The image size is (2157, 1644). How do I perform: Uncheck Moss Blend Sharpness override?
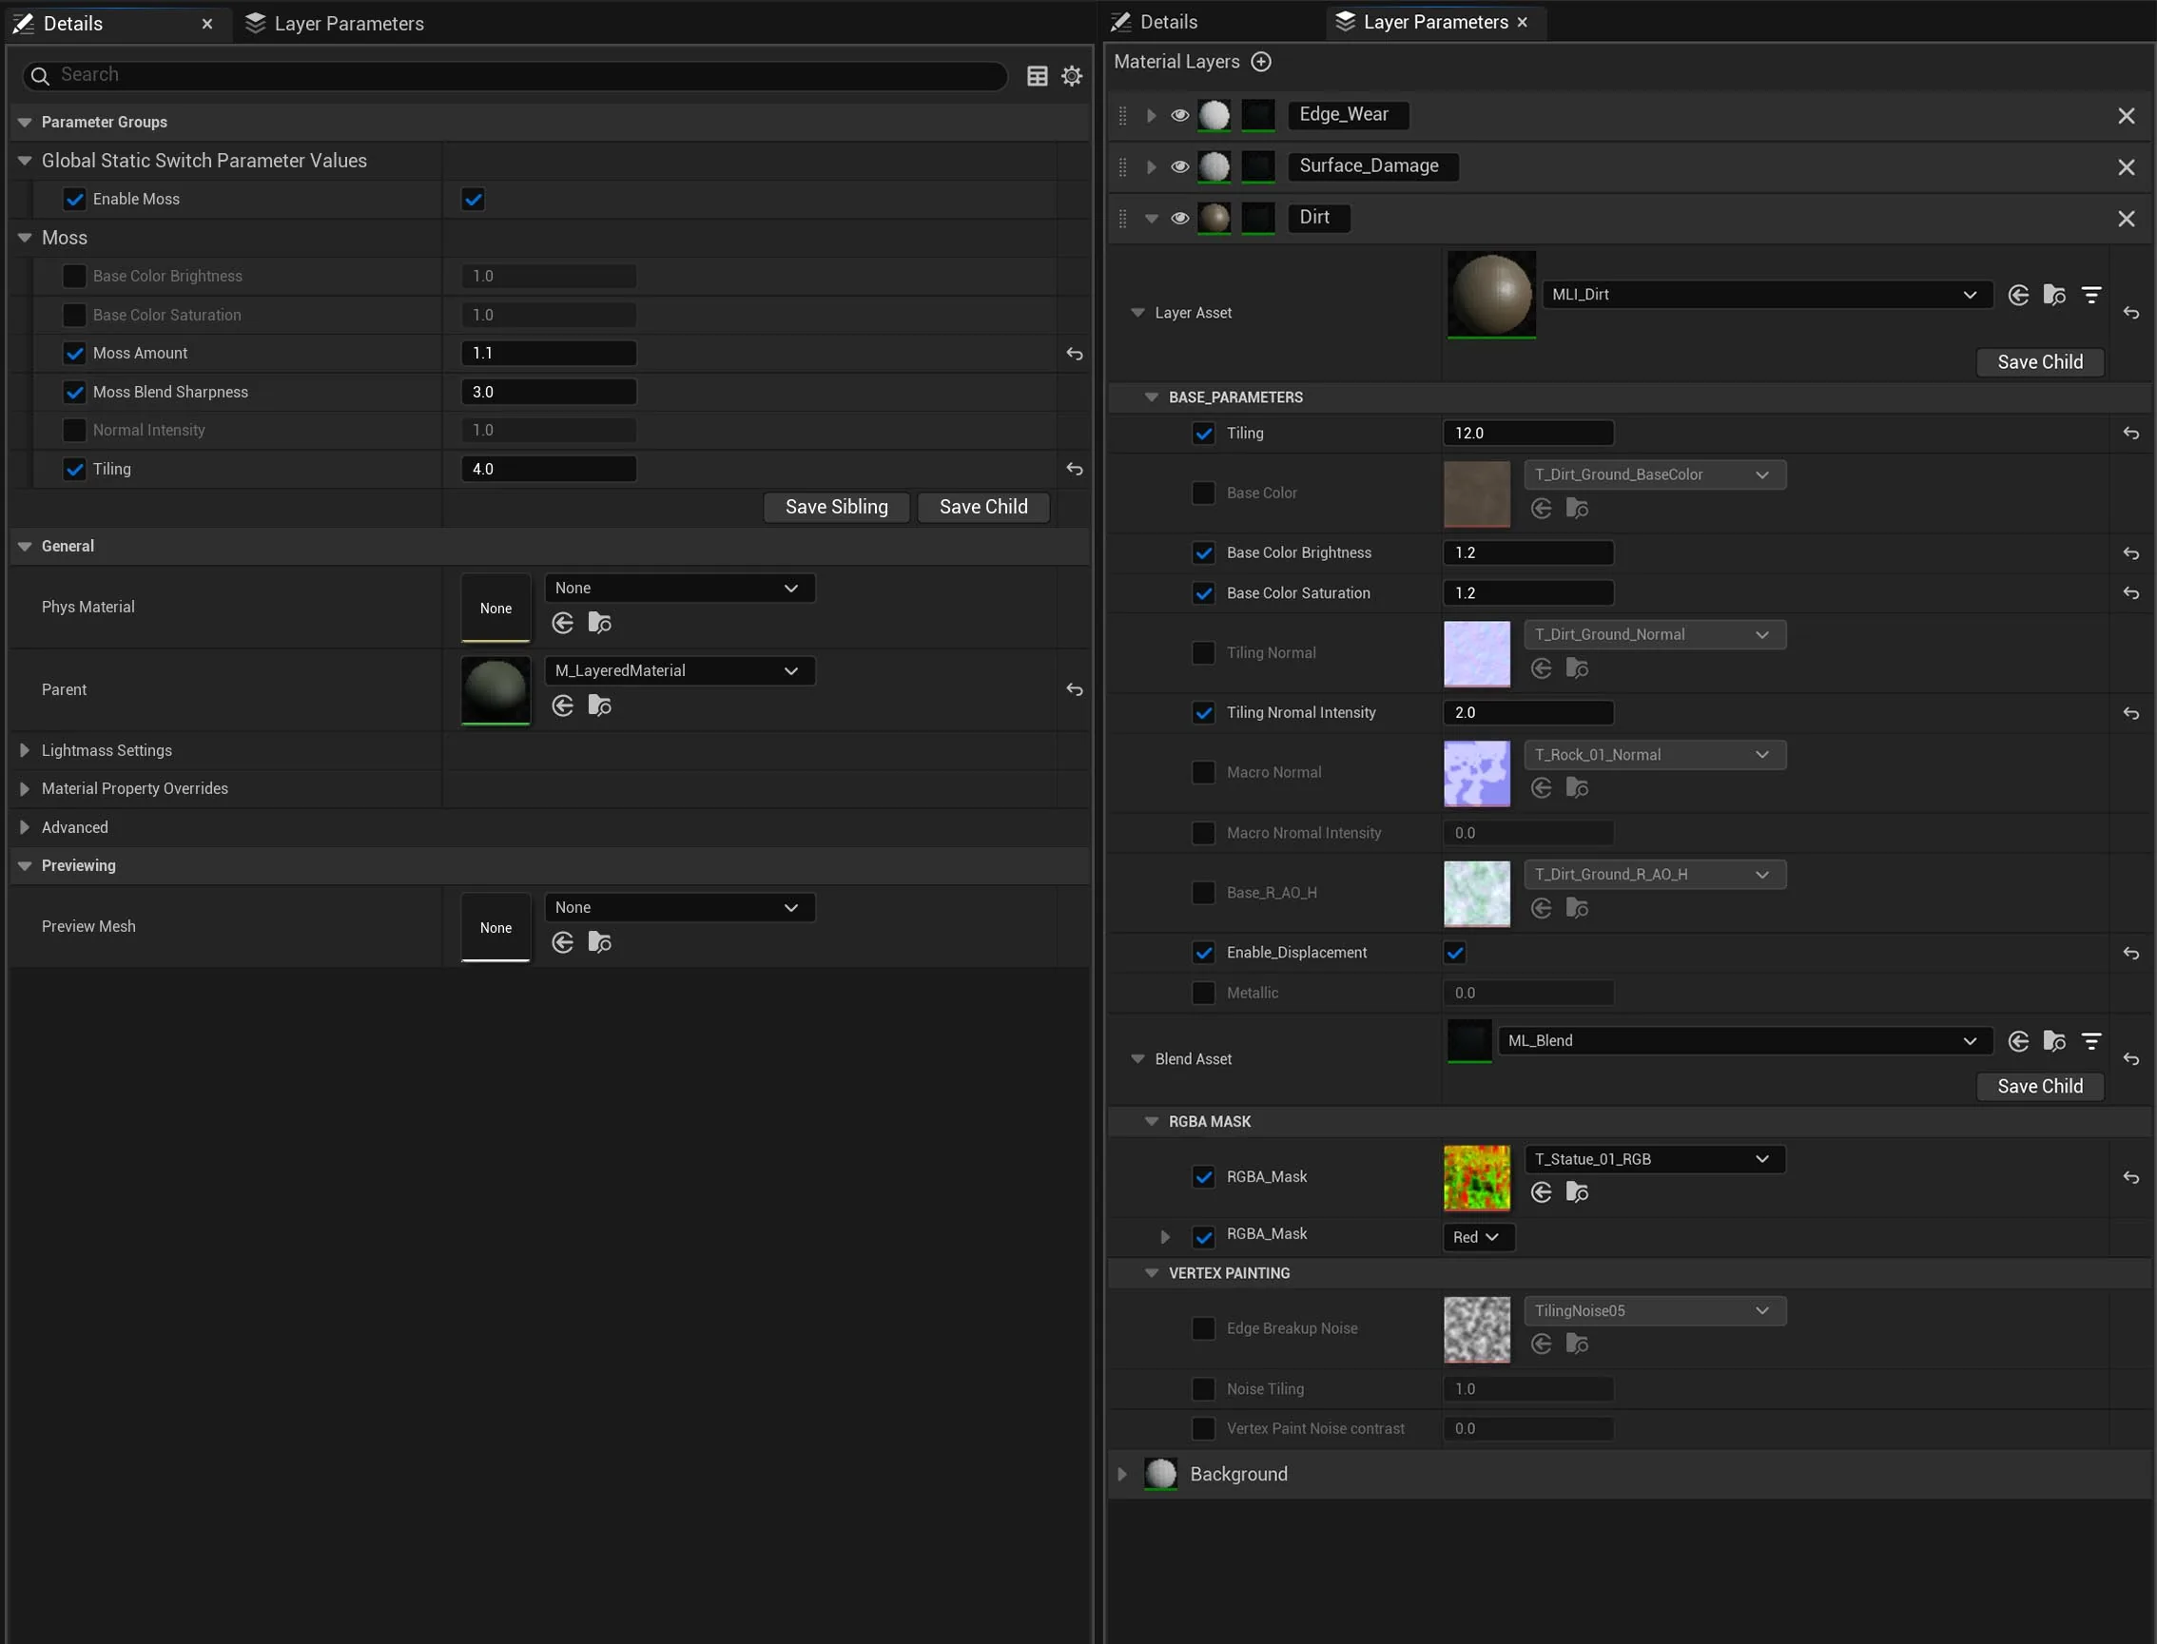coord(74,392)
